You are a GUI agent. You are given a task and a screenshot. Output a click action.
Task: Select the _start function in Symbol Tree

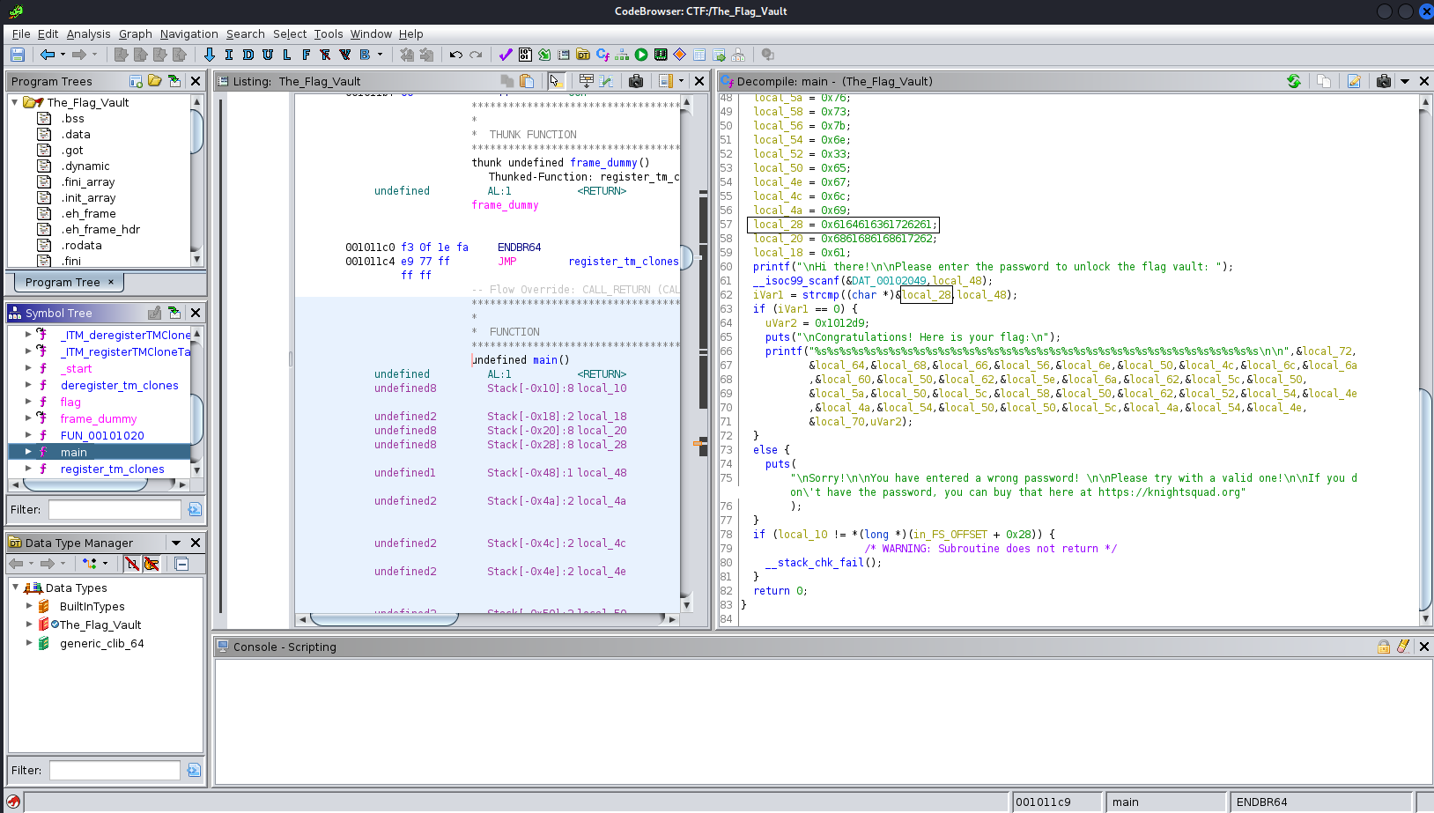77,369
